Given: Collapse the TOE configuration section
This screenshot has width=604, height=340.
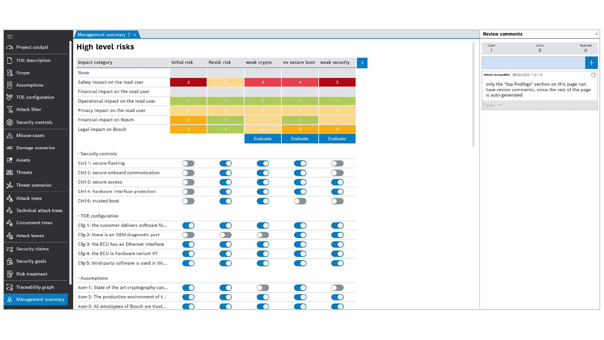Looking at the screenshot, I should [79, 216].
